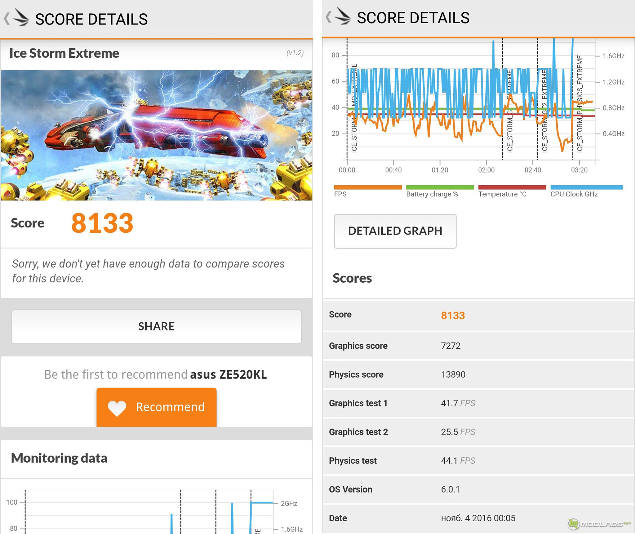The width and height of the screenshot is (635, 534).
Task: Click the 'SCORE DETAILS' title on left screen
Action: point(91,19)
